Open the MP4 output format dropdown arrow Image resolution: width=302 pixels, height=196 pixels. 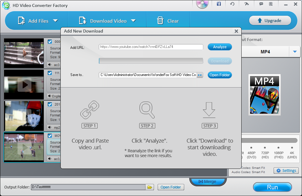(295, 52)
